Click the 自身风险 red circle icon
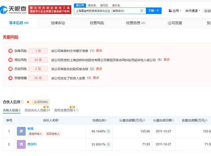211x156 pixels. 10,51
